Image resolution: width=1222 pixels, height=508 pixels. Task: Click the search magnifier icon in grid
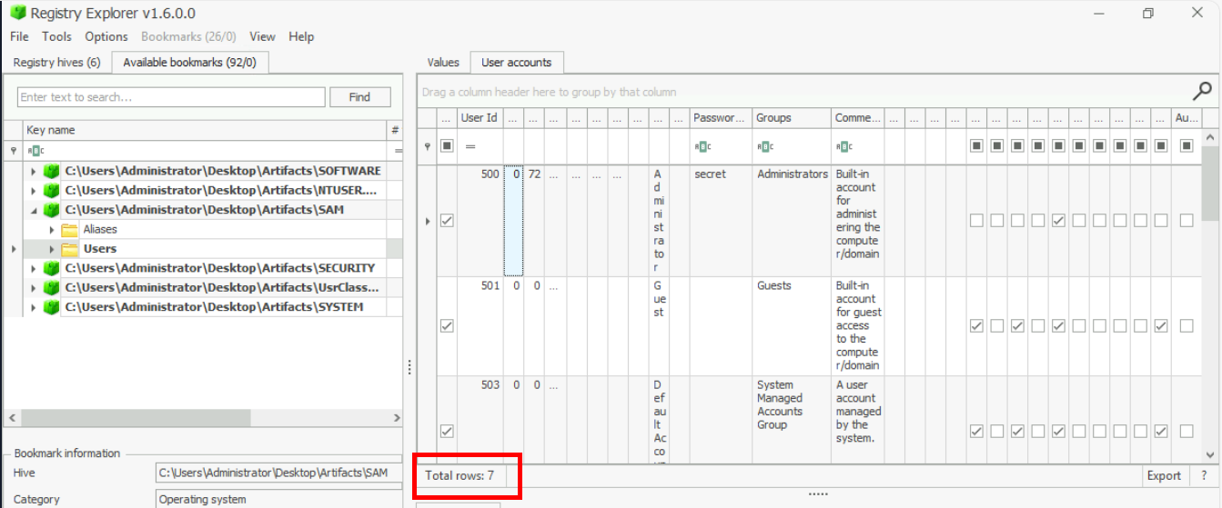tap(1202, 91)
